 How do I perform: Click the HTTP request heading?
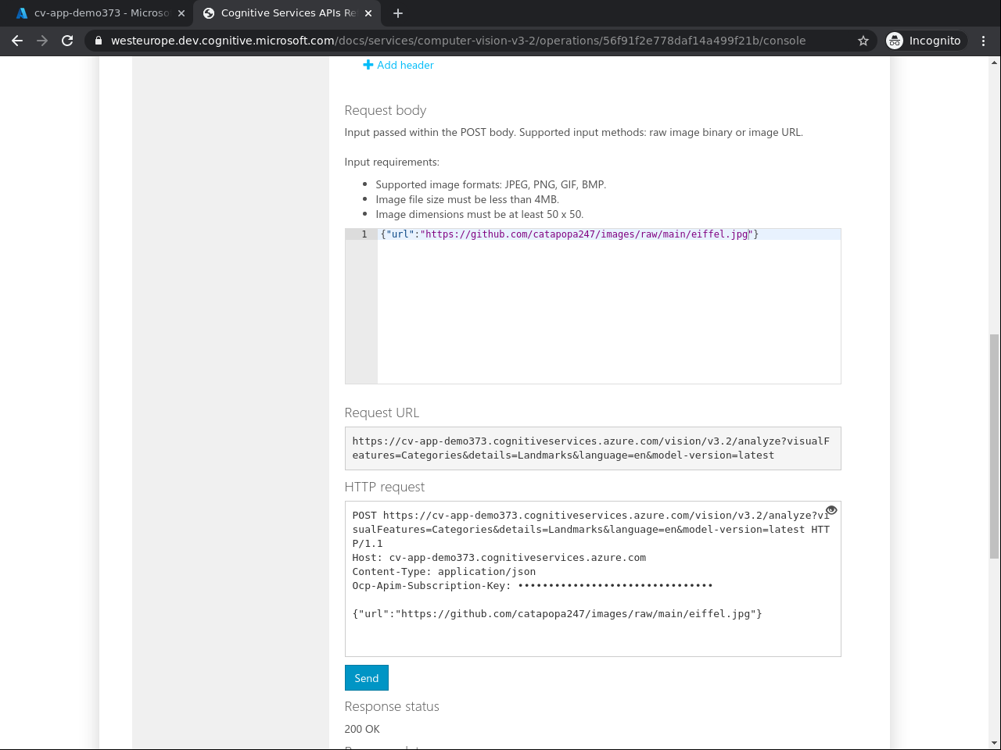pos(385,487)
